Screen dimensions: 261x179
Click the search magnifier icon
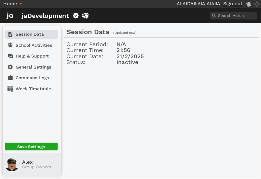click(214, 16)
